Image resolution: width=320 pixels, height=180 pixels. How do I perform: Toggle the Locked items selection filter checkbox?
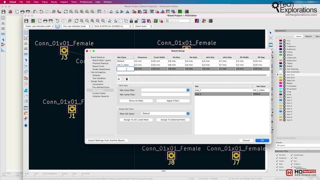coord(291,155)
